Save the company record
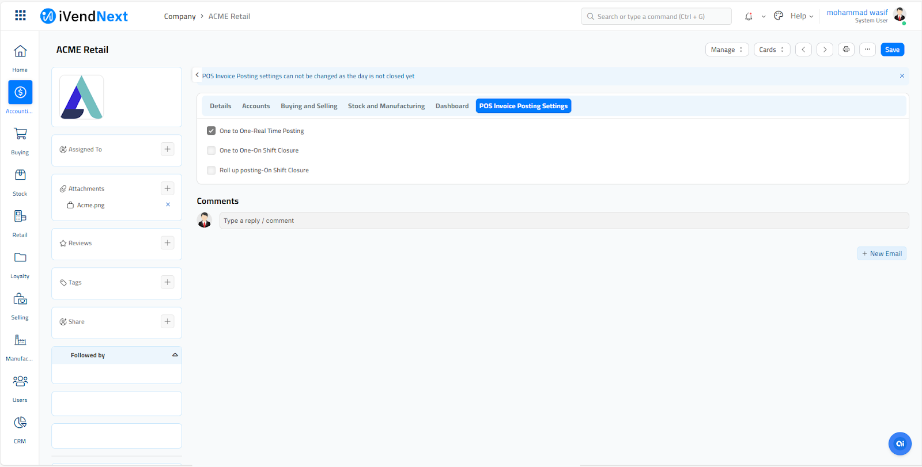922x467 pixels. [892, 50]
